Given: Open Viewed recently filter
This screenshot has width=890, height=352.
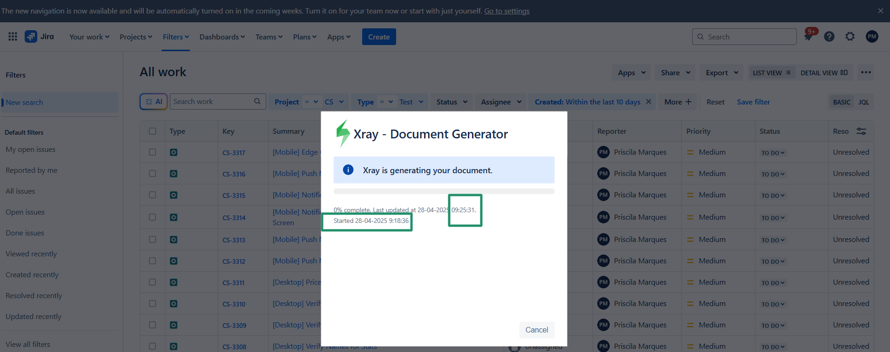Looking at the screenshot, I should tap(31, 254).
